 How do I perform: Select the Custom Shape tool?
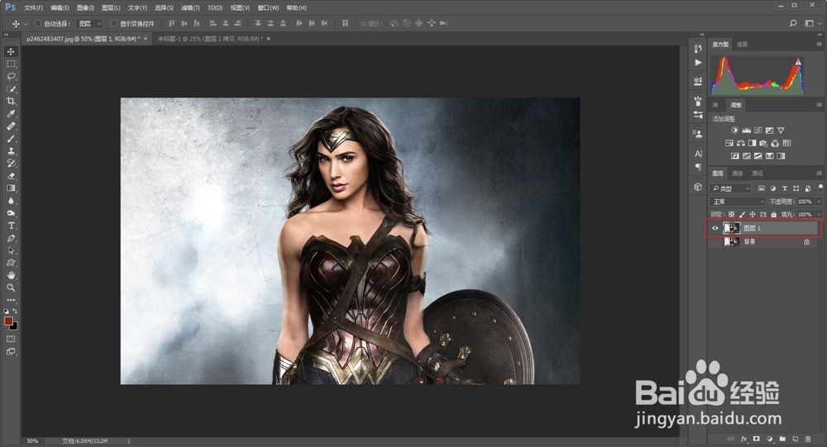11,263
